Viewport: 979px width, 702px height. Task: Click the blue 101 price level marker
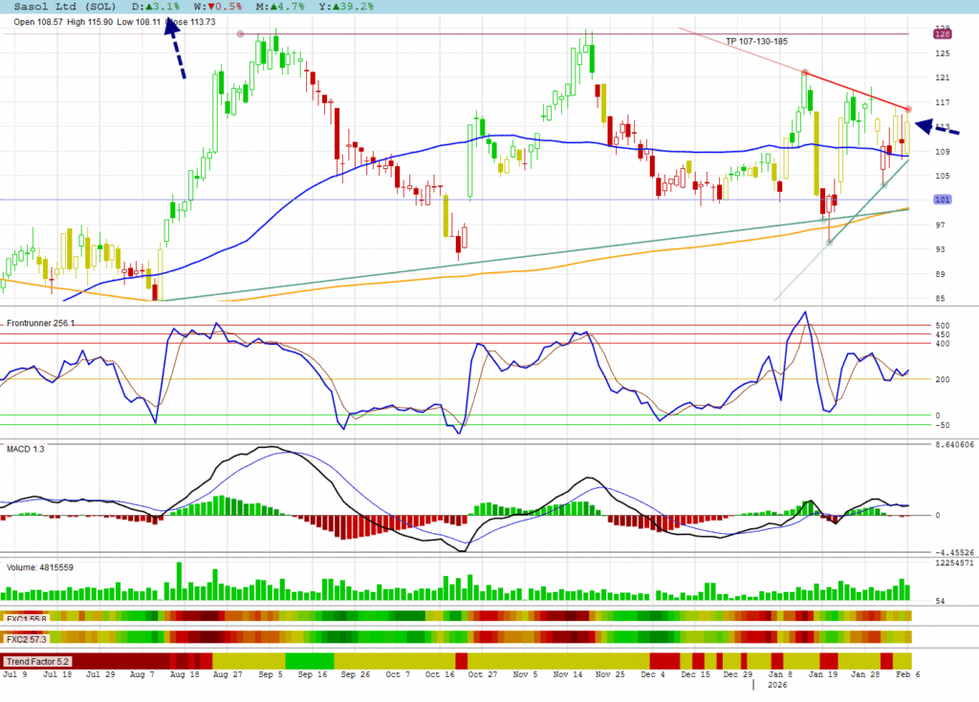click(x=942, y=200)
